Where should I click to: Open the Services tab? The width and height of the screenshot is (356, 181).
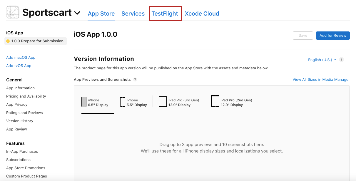133,14
